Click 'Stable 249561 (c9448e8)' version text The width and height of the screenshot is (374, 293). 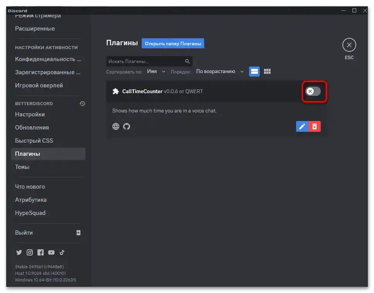tap(39, 266)
